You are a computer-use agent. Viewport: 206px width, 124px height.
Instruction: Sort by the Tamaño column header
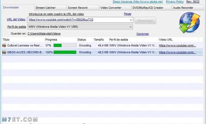(x=101, y=40)
